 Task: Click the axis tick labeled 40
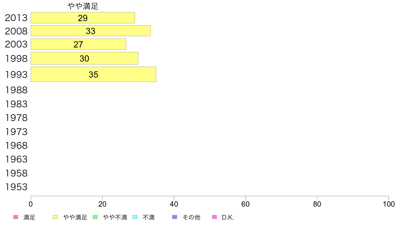[x=174, y=204]
